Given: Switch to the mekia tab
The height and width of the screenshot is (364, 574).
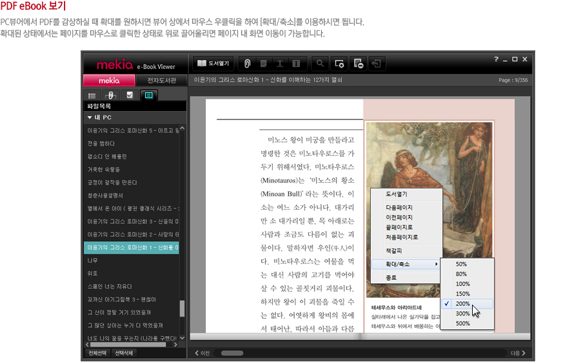Looking at the screenshot, I should point(109,80).
